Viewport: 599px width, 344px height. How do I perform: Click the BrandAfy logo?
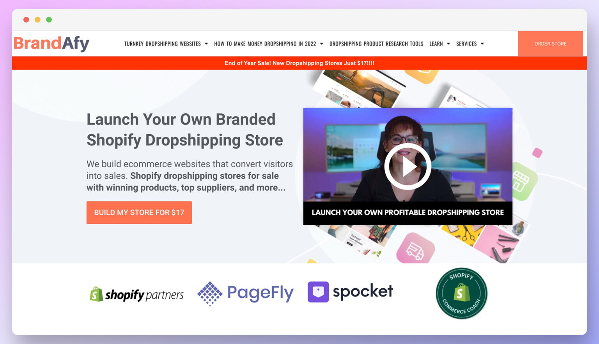coord(51,44)
